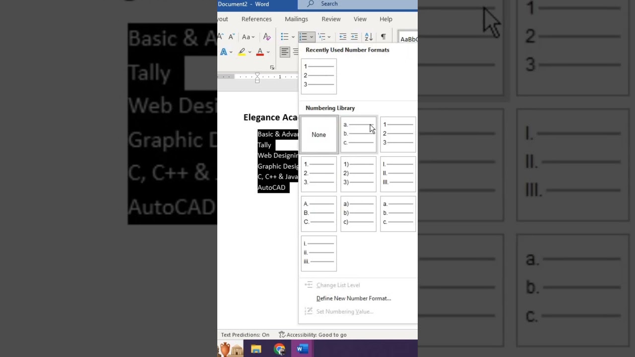Switch to the Help tab
The width and height of the screenshot is (635, 357).
[386, 19]
